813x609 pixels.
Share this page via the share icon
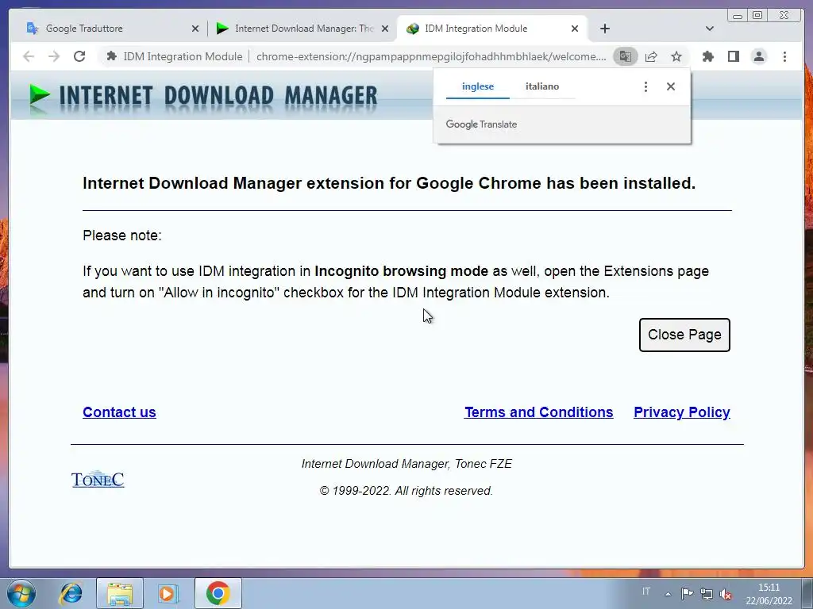651,56
